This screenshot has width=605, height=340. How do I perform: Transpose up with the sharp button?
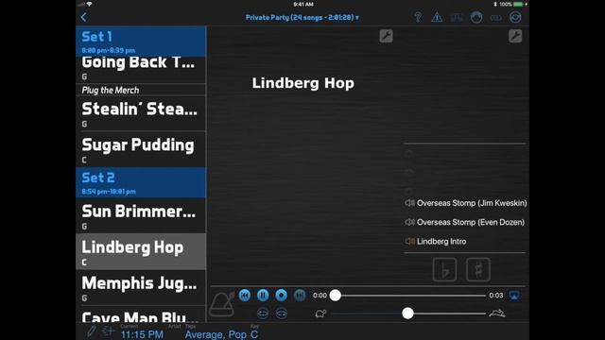pos(478,269)
